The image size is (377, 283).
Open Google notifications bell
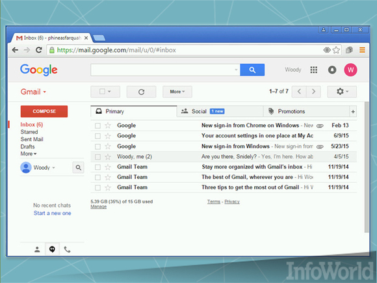coord(332,70)
